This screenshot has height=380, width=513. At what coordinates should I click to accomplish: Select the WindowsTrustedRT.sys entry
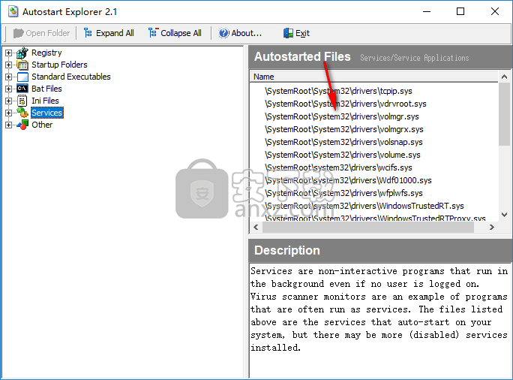(x=364, y=206)
